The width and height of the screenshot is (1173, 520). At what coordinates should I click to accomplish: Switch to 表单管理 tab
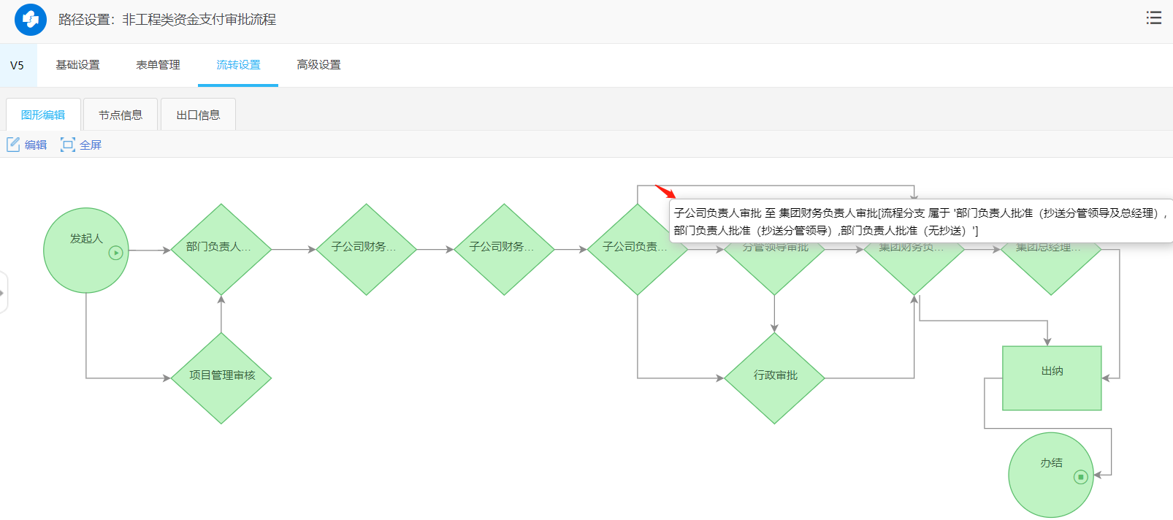[158, 65]
